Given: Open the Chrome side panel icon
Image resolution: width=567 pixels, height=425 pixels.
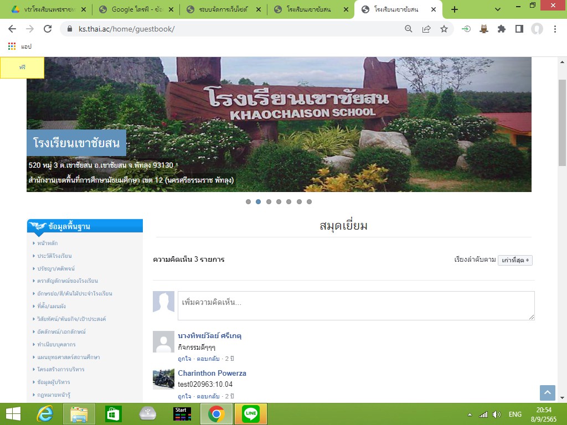Looking at the screenshot, I should click(519, 29).
